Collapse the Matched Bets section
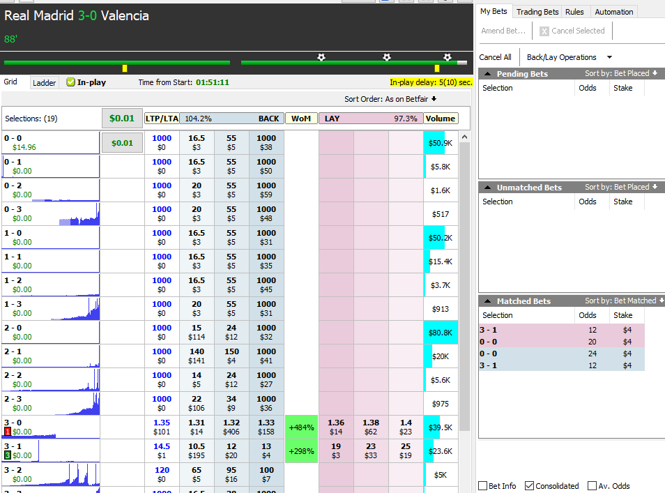Screen dimensions: 665x493 point(488,301)
